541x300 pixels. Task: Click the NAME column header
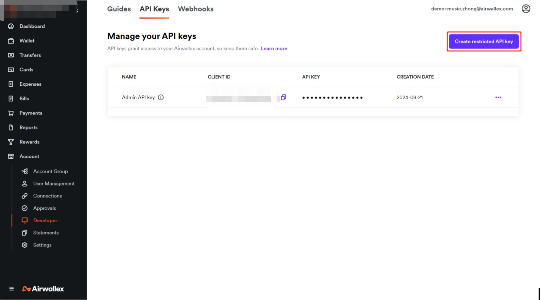(x=129, y=77)
